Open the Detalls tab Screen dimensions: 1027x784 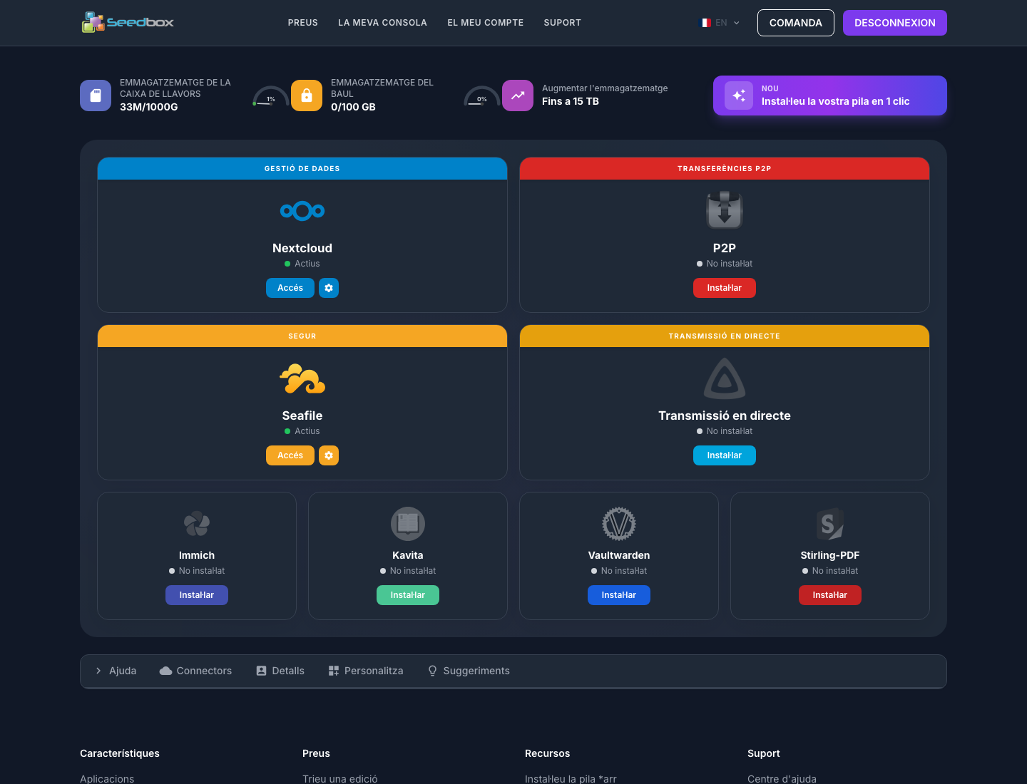click(x=280, y=671)
